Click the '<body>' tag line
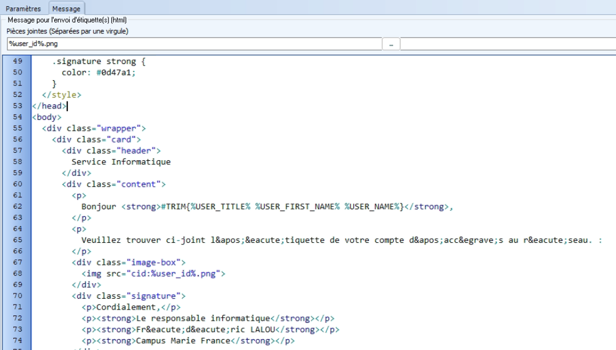This screenshot has width=616, height=350. click(47, 117)
